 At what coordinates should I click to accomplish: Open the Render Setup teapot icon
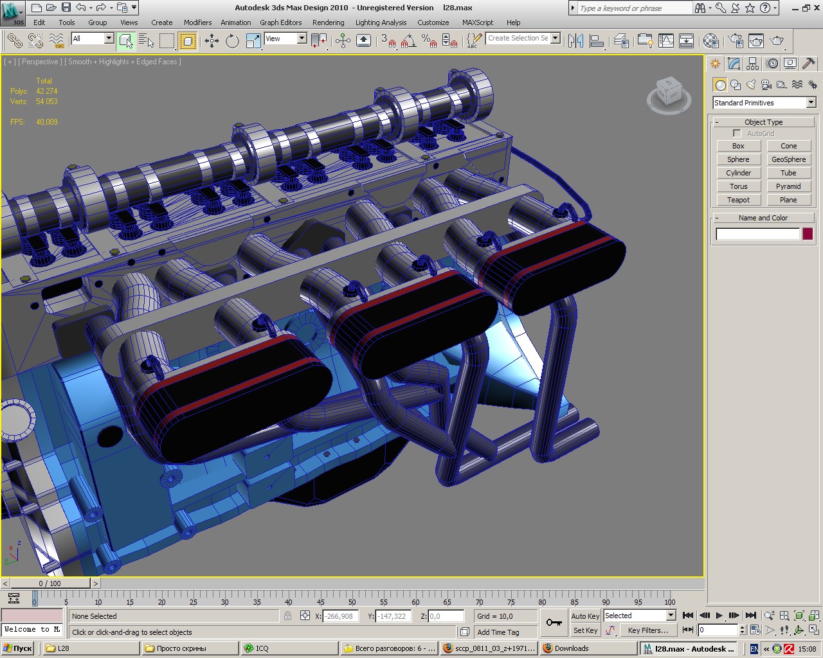click(x=736, y=41)
